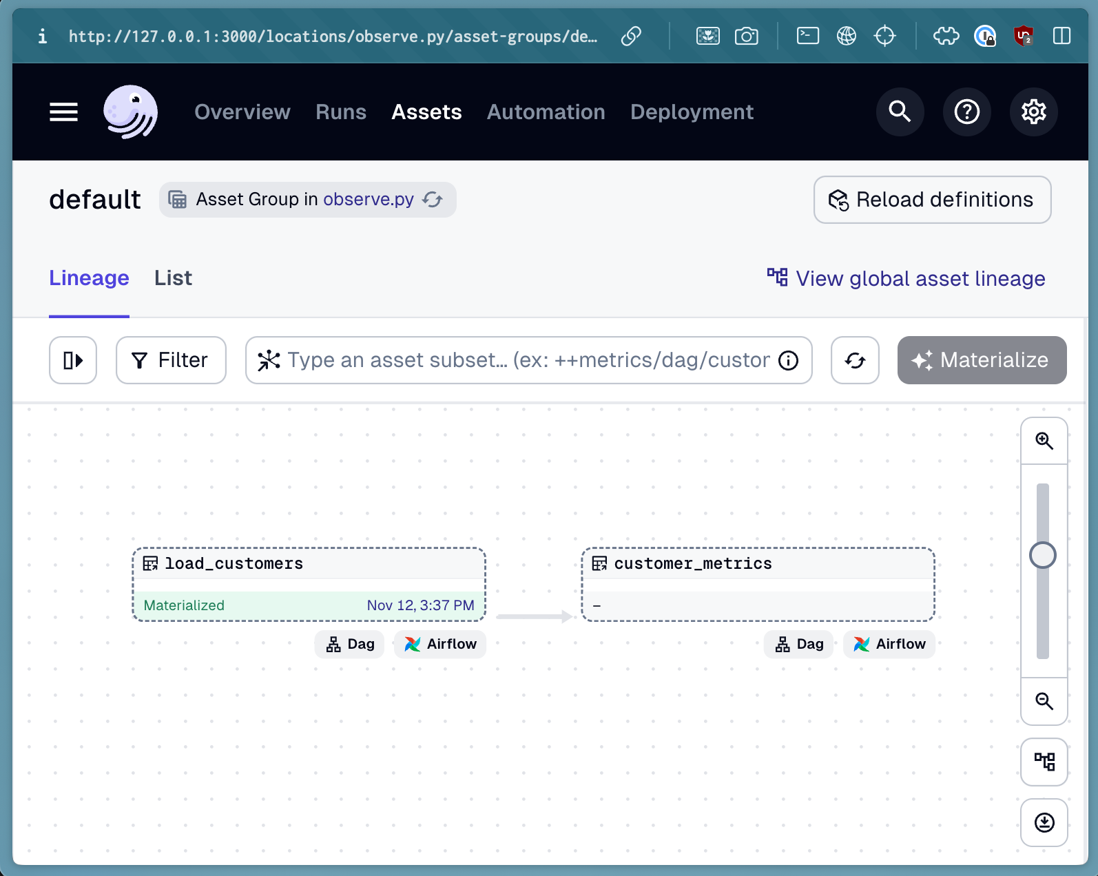This screenshot has height=876, width=1098.
Task: Click the export graph download icon
Action: (1044, 822)
